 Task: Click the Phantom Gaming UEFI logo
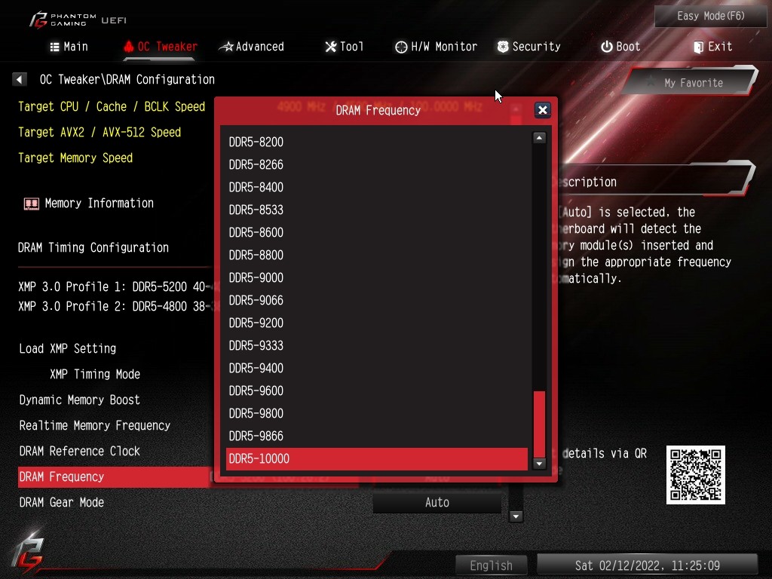coord(78,20)
